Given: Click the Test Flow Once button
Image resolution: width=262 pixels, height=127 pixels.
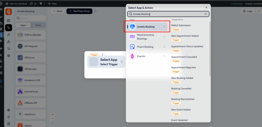Looking at the screenshot, I should pos(79,11).
